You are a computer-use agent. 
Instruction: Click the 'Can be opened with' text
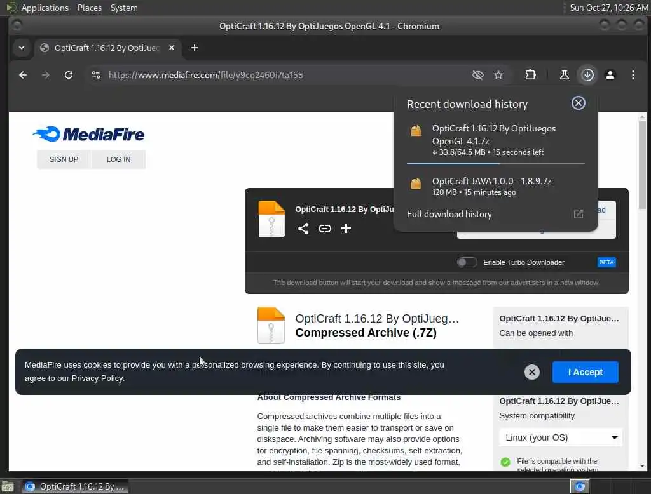[x=536, y=333]
